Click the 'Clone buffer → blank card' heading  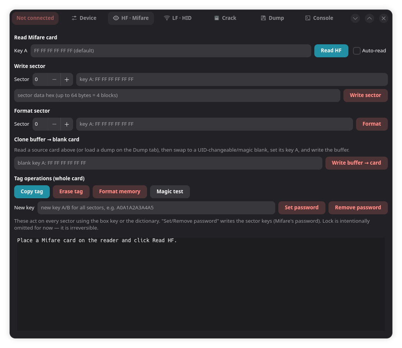(x=47, y=139)
